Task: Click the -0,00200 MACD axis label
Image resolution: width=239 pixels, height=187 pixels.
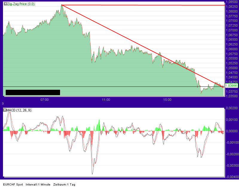Action: [x=232, y=154]
